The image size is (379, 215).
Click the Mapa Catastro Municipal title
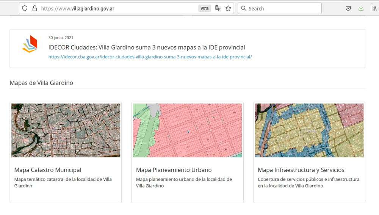(48, 170)
